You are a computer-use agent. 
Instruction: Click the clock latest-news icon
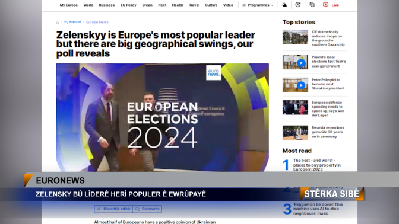[298, 5]
